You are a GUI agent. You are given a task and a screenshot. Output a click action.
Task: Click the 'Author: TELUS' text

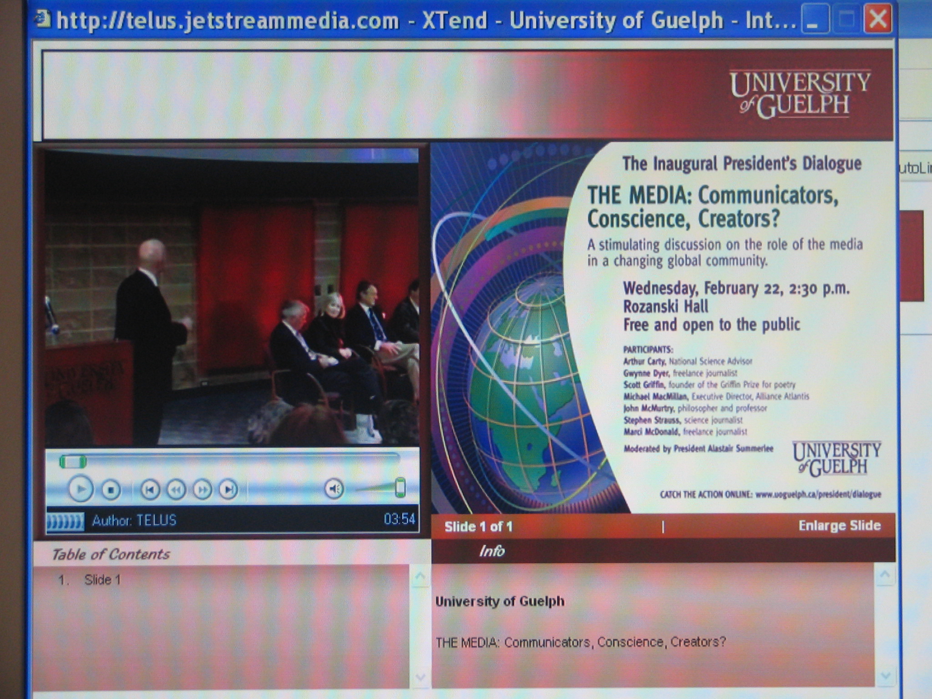(x=134, y=520)
